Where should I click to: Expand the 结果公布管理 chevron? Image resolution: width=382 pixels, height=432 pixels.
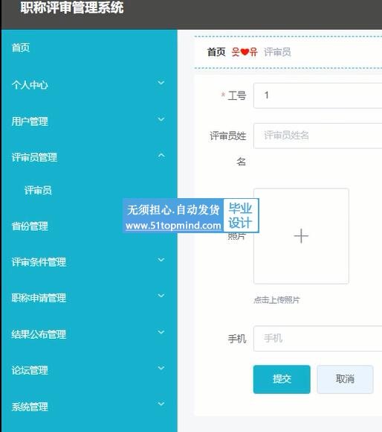pyautogui.click(x=161, y=332)
